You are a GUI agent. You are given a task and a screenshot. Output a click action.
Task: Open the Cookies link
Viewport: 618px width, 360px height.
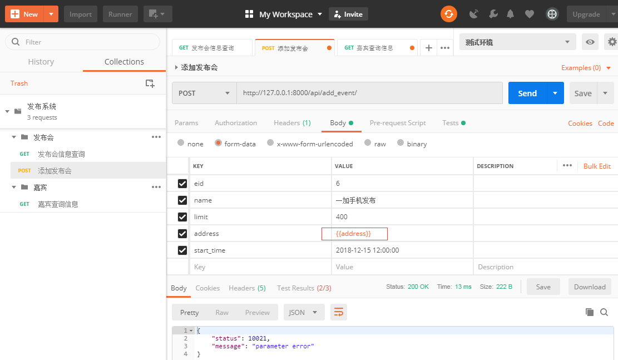pos(580,124)
